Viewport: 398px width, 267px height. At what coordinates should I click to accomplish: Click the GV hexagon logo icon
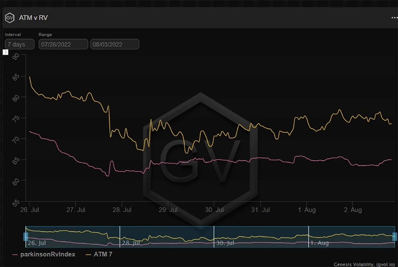9,18
